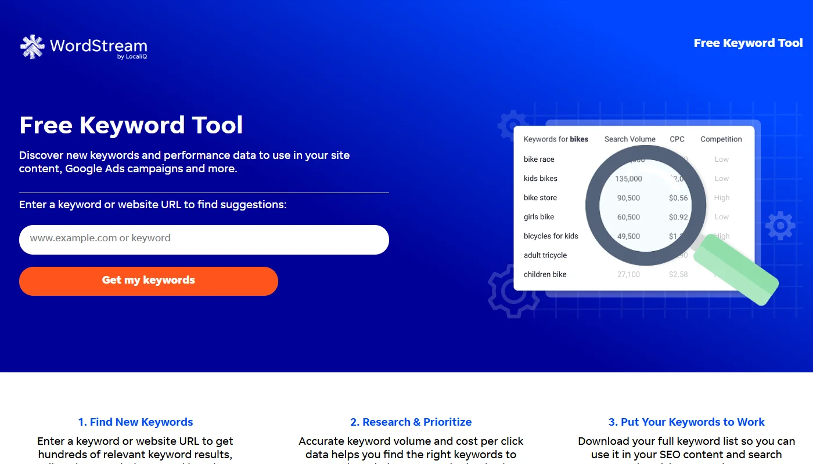Image resolution: width=813 pixels, height=464 pixels.
Task: Click the $2.58 CPC value
Action: [x=678, y=274]
